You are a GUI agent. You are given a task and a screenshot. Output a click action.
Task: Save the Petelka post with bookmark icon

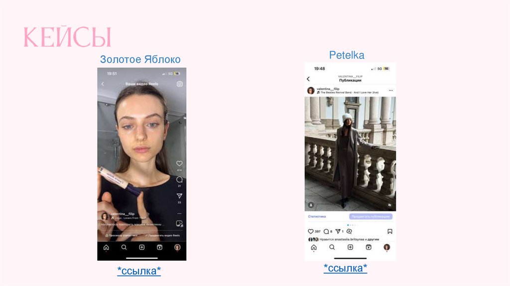pos(389,231)
